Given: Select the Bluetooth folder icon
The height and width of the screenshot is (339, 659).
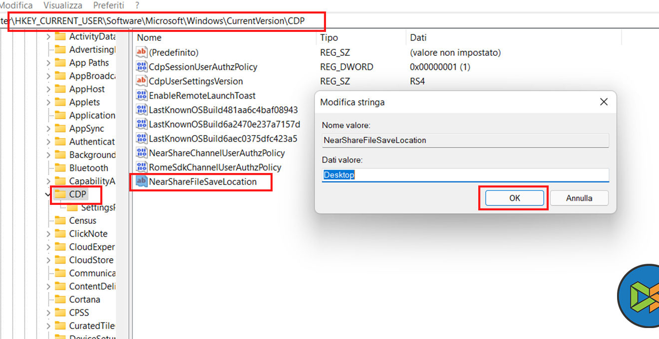Looking at the screenshot, I should (x=60, y=168).
